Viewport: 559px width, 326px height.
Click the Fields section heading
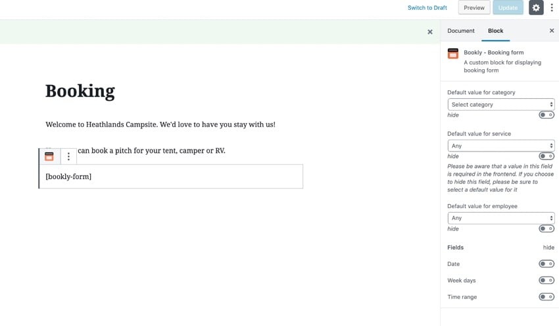[455, 248]
